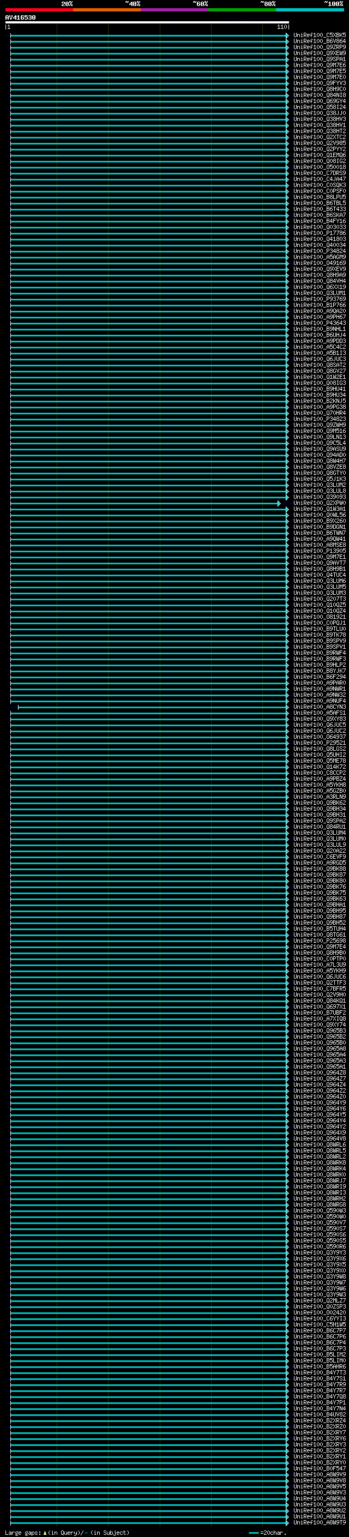Select the UniRef100_Q69GY4 label
This screenshot has height=1537, width=349.
[320, 101]
